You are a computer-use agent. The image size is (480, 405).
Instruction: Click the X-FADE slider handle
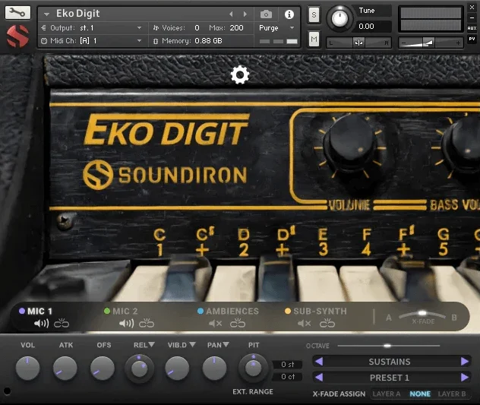422,313
